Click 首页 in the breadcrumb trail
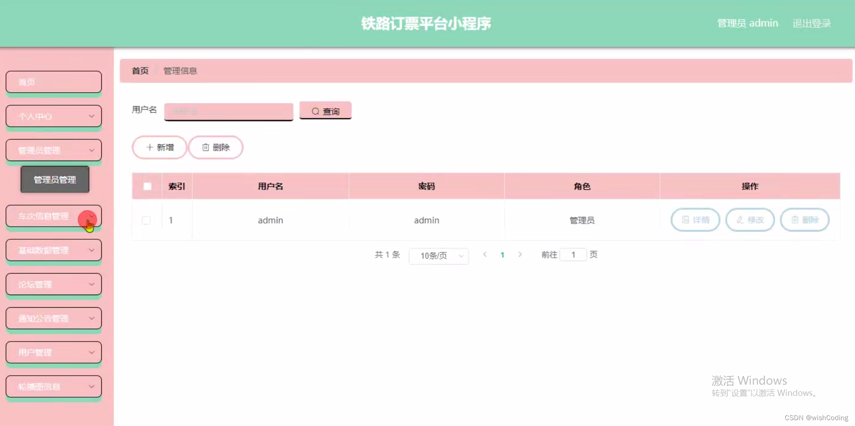The height and width of the screenshot is (426, 855). [x=140, y=71]
